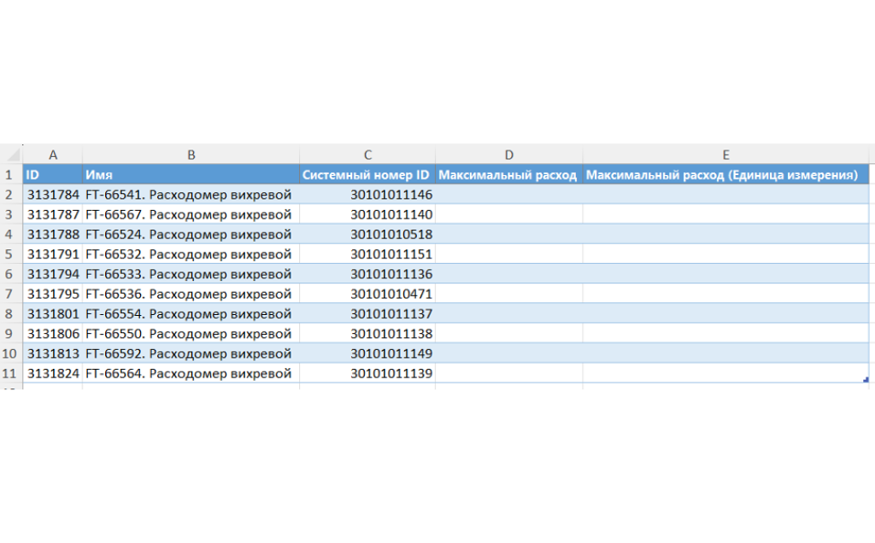Click the 'Максимальный расход' header in column D
Image resolution: width=875 pixels, height=543 pixels.
509,174
